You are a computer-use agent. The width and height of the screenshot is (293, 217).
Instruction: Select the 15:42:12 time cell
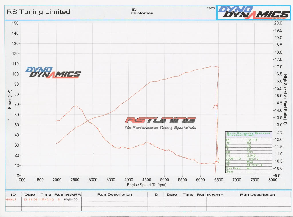coord(46,199)
